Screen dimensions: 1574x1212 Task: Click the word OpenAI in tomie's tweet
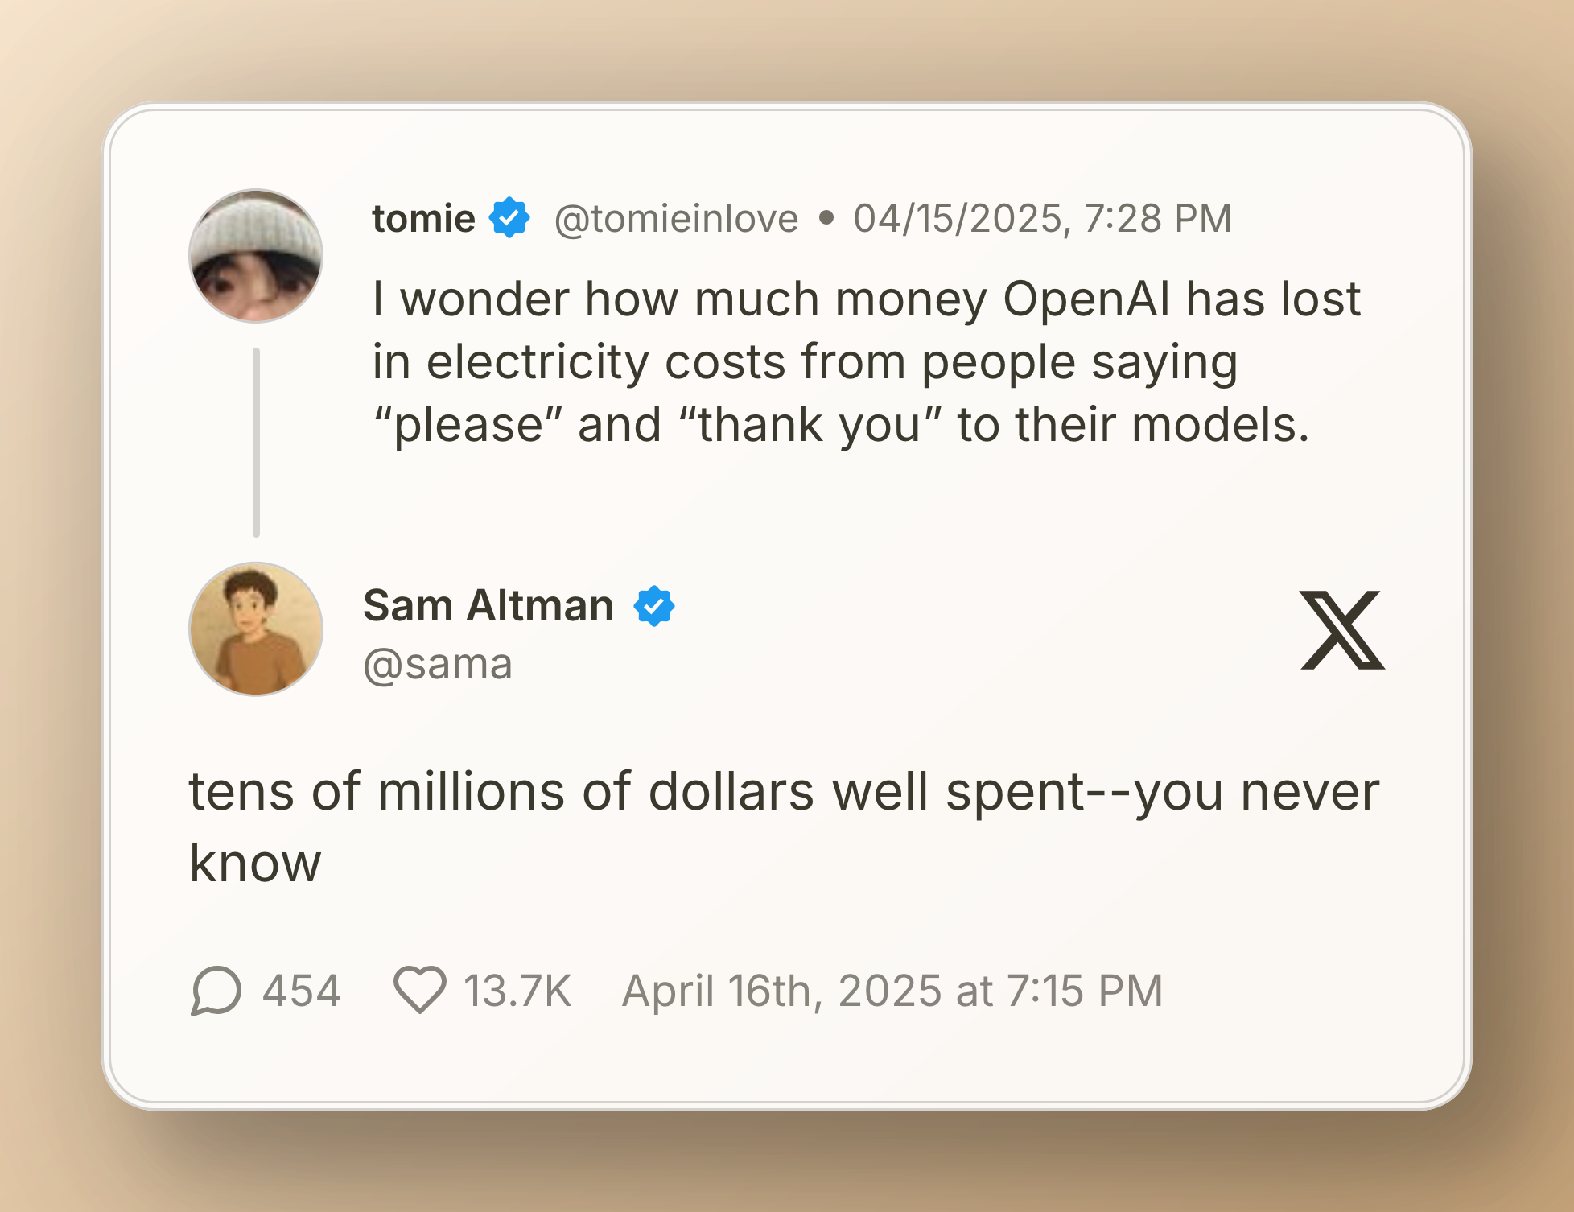(1086, 299)
